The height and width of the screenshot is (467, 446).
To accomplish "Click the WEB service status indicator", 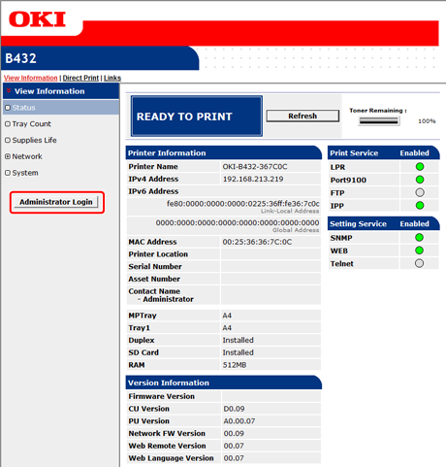I will pyautogui.click(x=419, y=250).
